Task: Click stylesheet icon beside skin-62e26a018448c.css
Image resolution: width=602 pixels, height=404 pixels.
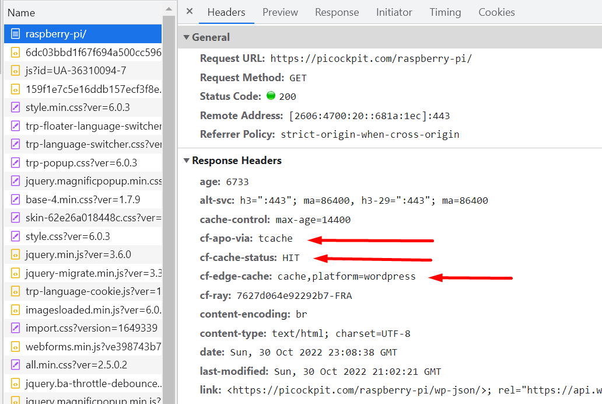Action: (15, 218)
